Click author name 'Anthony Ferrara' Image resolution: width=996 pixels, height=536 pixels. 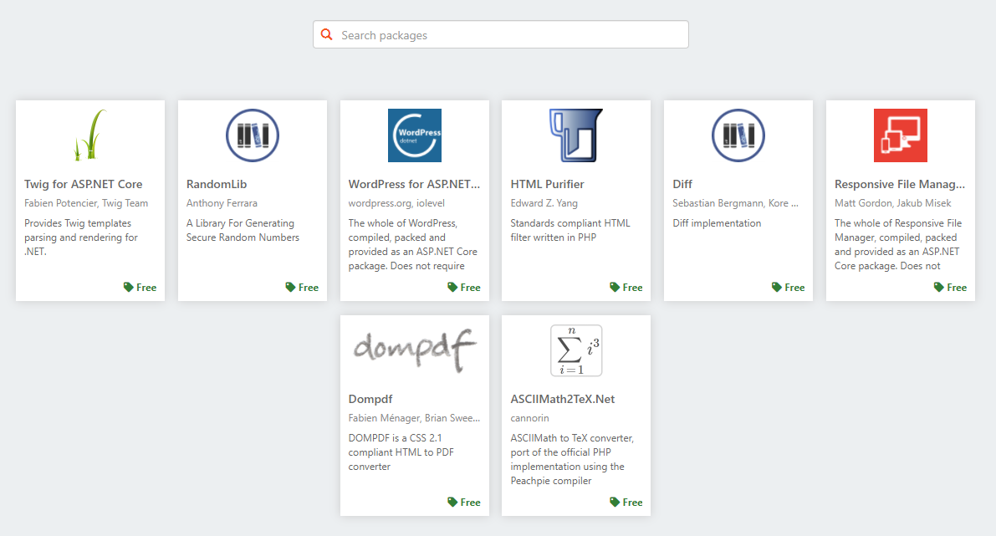[222, 203]
